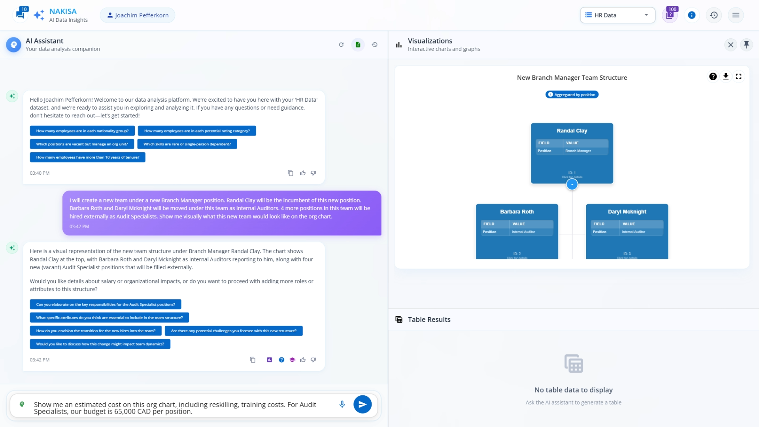Open the hamburger main menu
Screen dimensions: 759x427
735,15
